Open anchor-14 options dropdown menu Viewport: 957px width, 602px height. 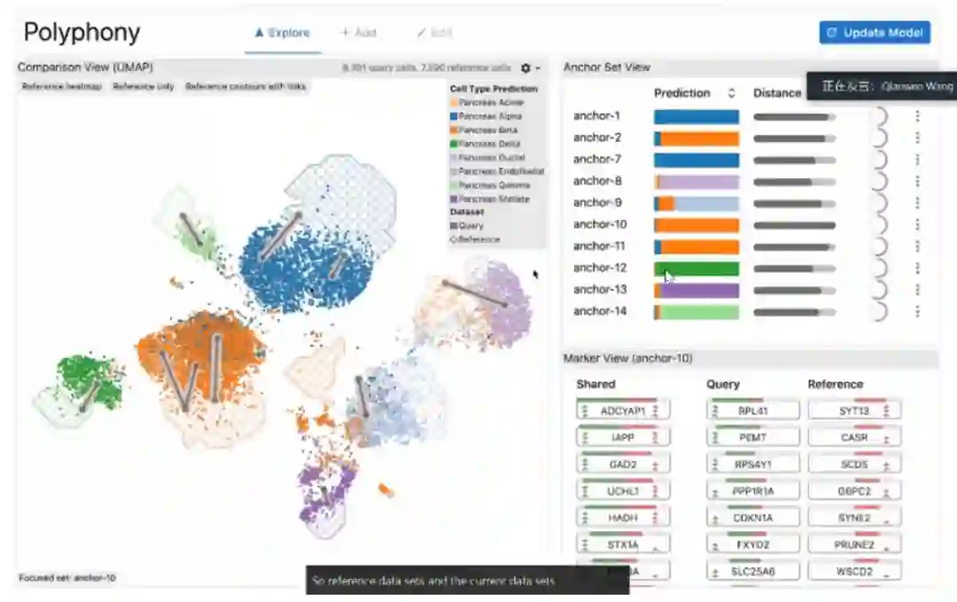click(917, 311)
